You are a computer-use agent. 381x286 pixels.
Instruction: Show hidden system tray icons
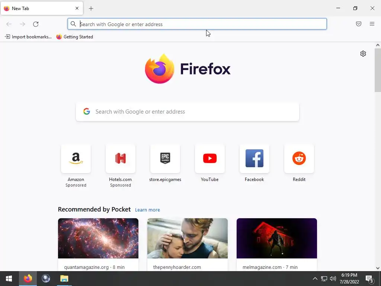click(x=315, y=279)
